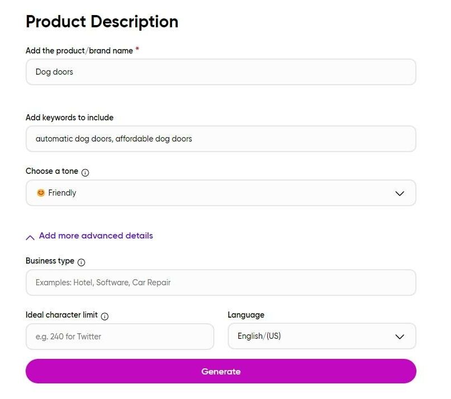
Task: Click the info icon next to Business type
Action: [x=81, y=262]
